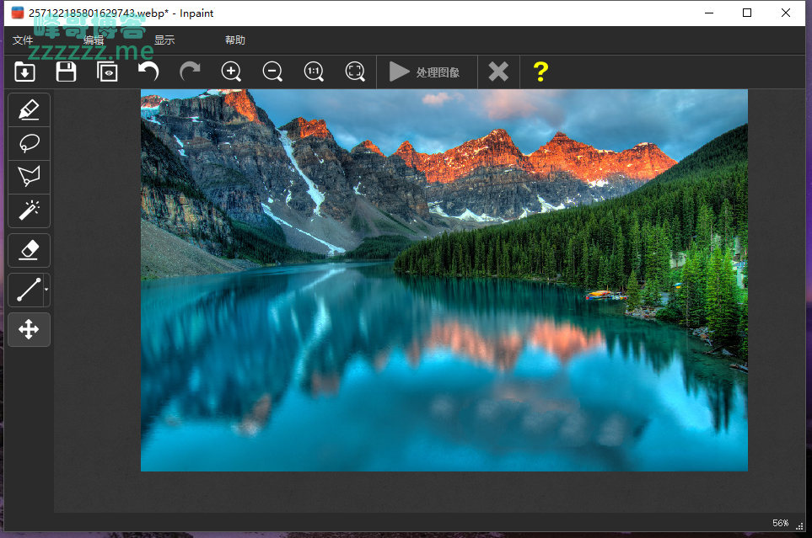Undo the last action
Image resolution: width=812 pixels, height=538 pixels.
pos(148,72)
